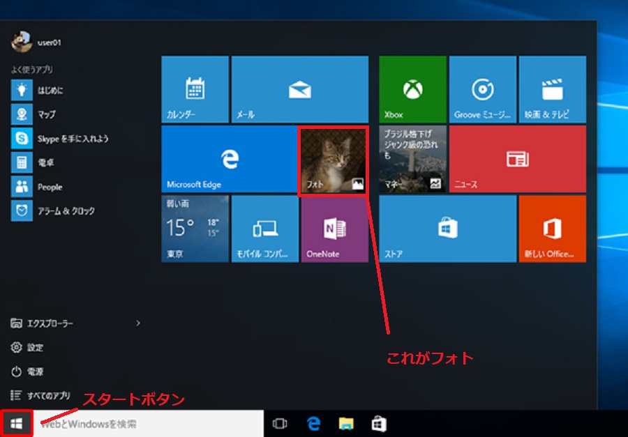628x437 pixels.
Task: Open the Groove Music tile
Action: tap(482, 90)
